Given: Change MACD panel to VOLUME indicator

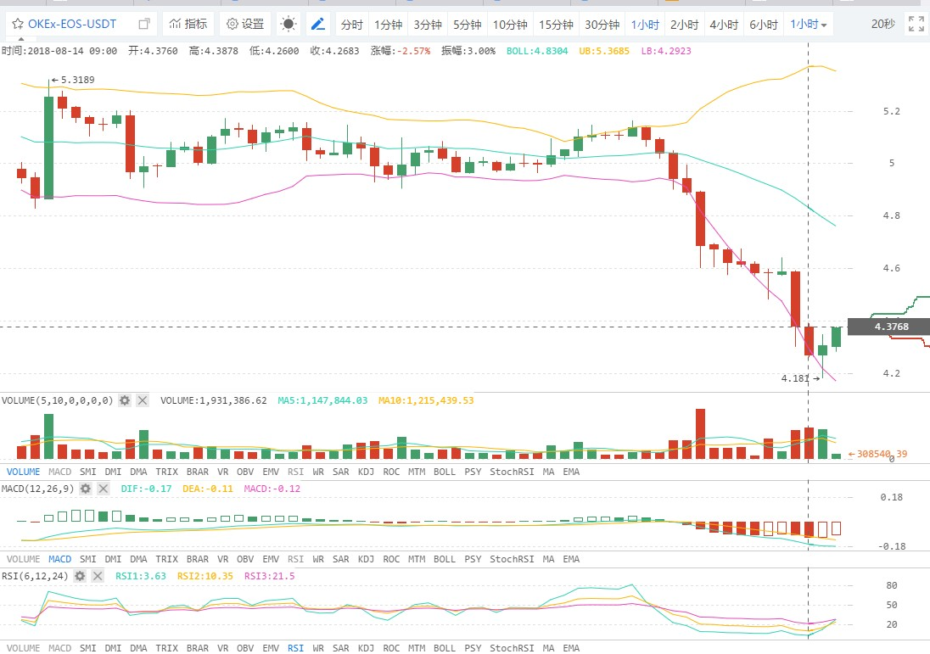Looking at the screenshot, I should point(23,559).
